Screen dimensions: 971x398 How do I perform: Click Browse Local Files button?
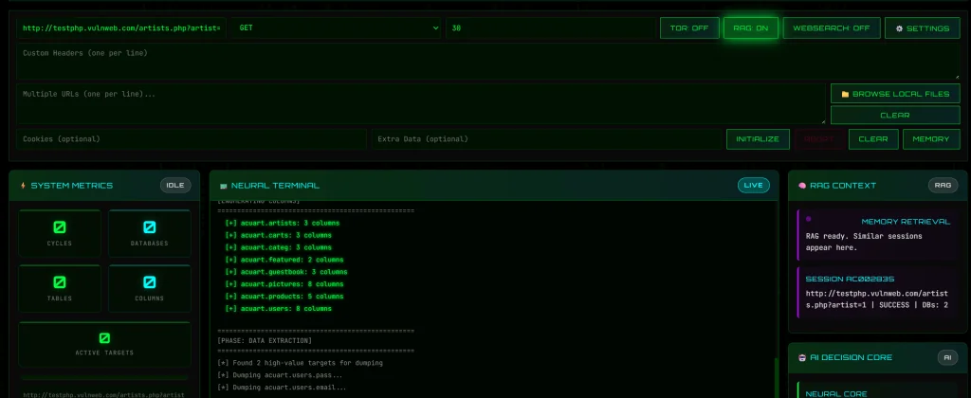tap(895, 94)
